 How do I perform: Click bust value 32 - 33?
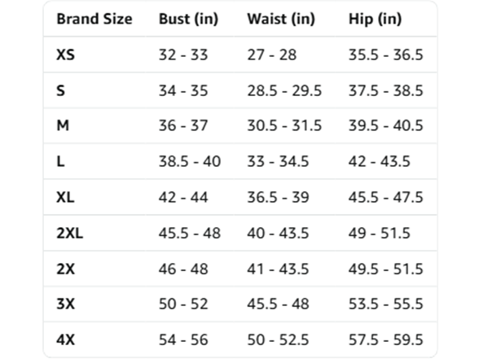183,55
